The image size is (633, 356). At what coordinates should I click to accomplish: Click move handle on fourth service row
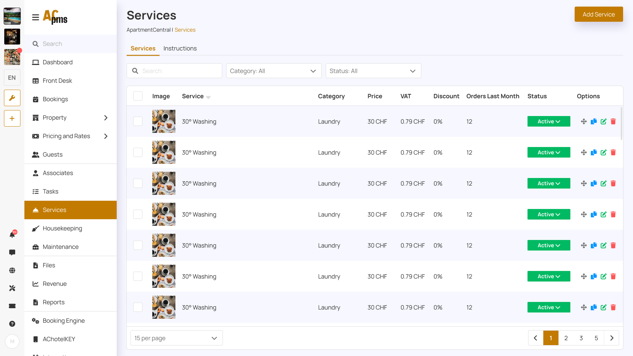pos(584,215)
